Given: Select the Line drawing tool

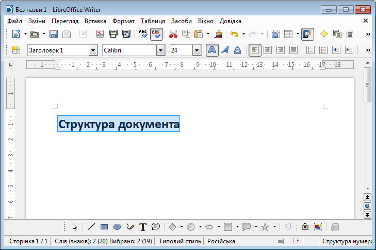Looking at the screenshot, I should (x=91, y=226).
